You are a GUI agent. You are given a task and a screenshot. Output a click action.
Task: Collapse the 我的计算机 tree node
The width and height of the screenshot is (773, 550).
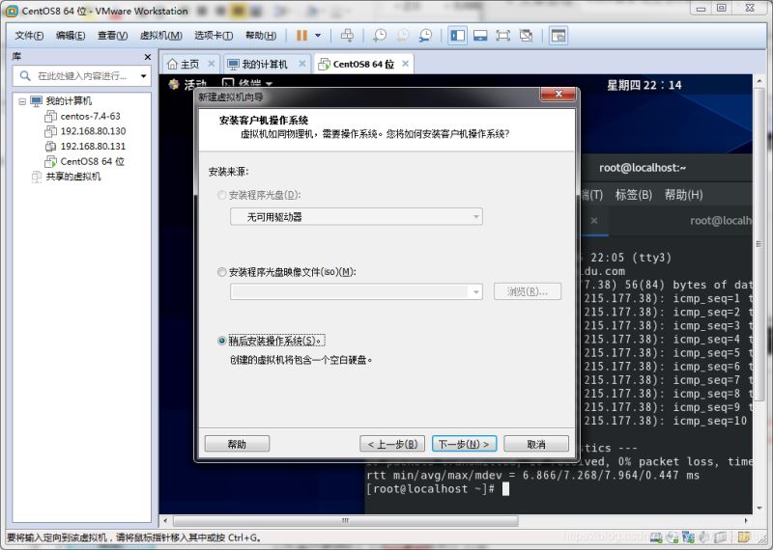[22, 101]
